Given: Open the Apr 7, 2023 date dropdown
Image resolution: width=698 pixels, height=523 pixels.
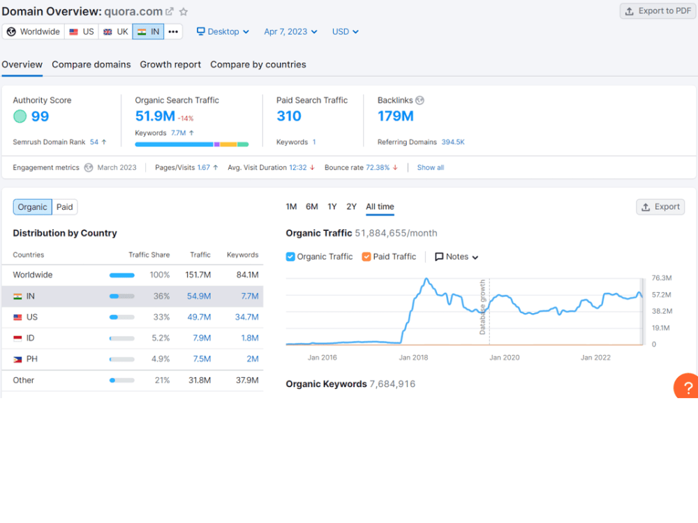Looking at the screenshot, I should 290,31.
